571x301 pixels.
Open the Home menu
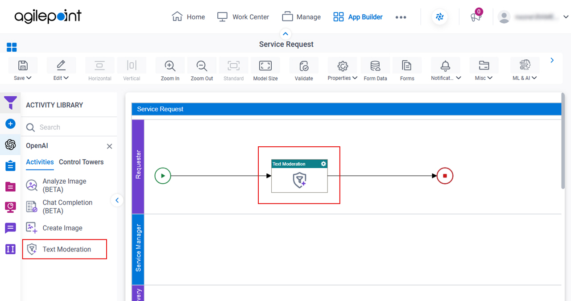[188, 17]
